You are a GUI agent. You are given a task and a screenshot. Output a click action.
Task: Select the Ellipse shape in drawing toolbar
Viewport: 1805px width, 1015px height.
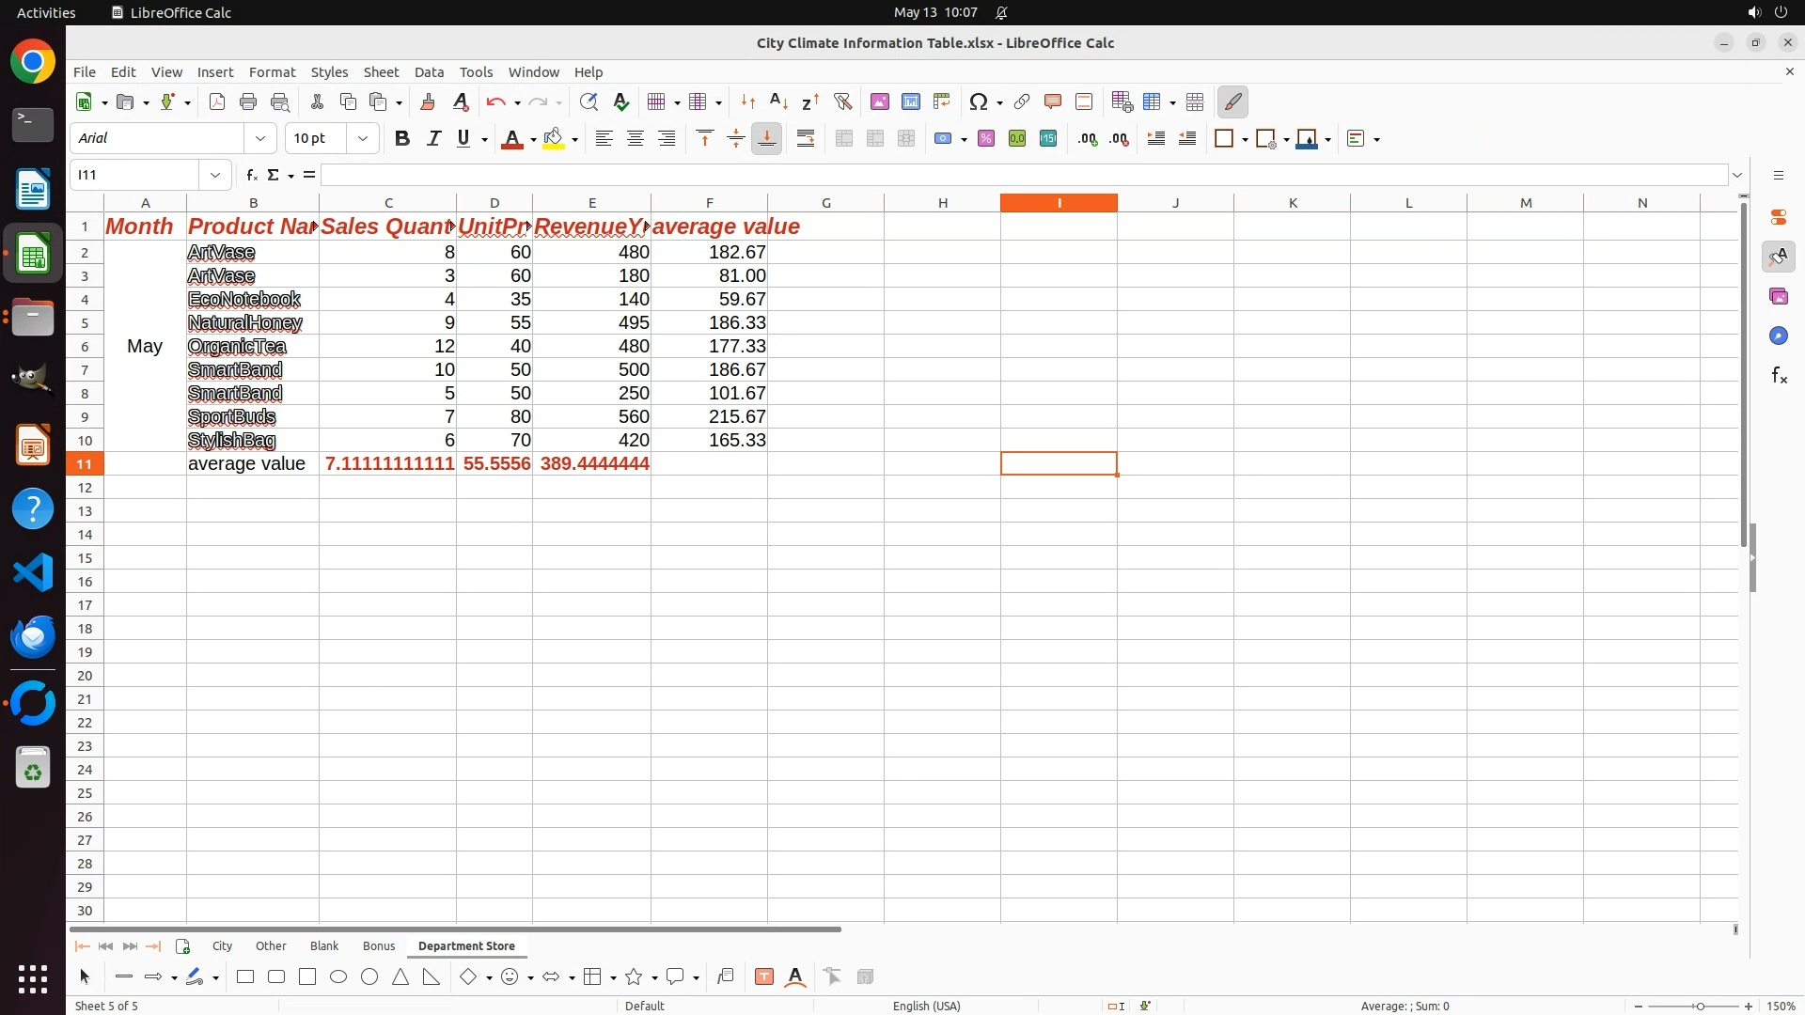point(338,977)
